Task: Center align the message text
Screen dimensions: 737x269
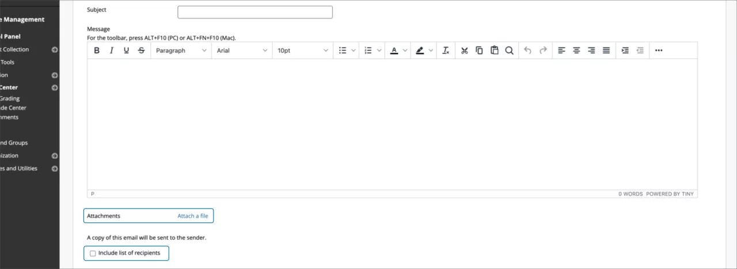Action: click(576, 51)
